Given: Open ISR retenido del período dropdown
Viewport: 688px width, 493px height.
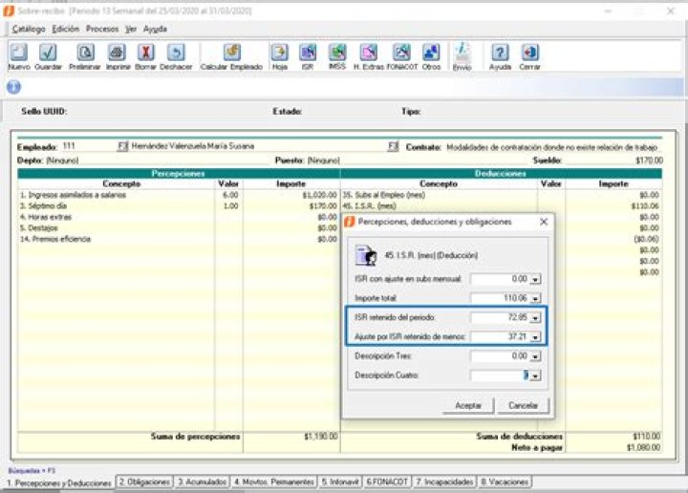Looking at the screenshot, I should [535, 317].
